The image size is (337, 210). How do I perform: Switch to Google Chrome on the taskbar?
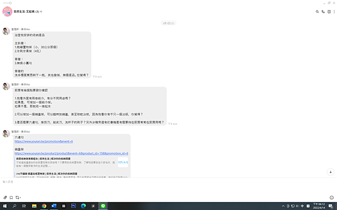(44, 206)
